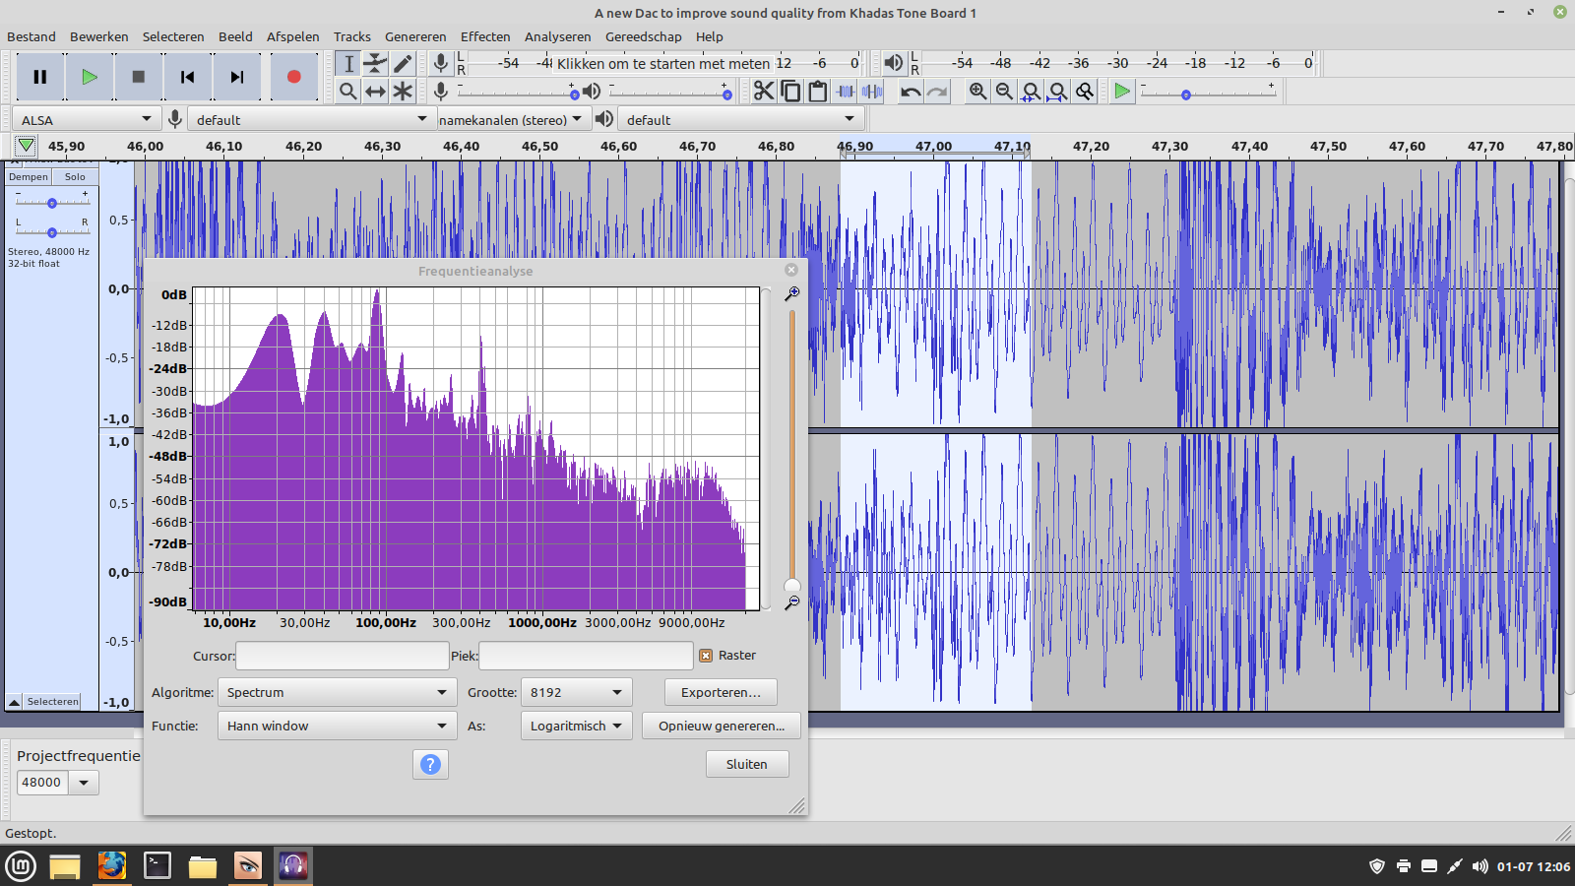1575x886 pixels.
Task: Select the Draw pencil tool
Action: point(403,64)
